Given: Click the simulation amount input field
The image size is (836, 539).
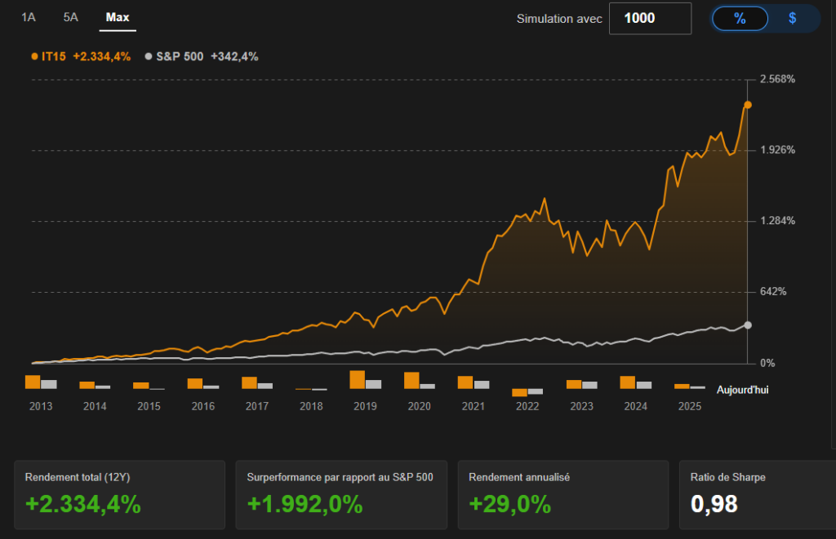Looking at the screenshot, I should [x=650, y=18].
